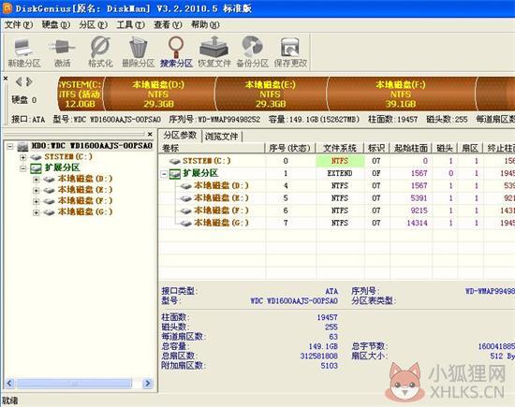Image resolution: width=515 pixels, height=407 pixels.
Task: Open the 分区(P) menu
Action: click(94, 24)
